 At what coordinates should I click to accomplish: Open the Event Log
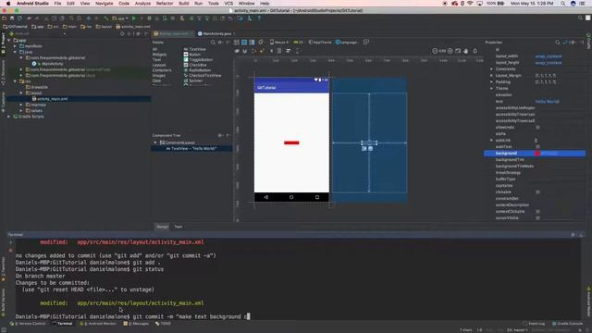click(534, 324)
